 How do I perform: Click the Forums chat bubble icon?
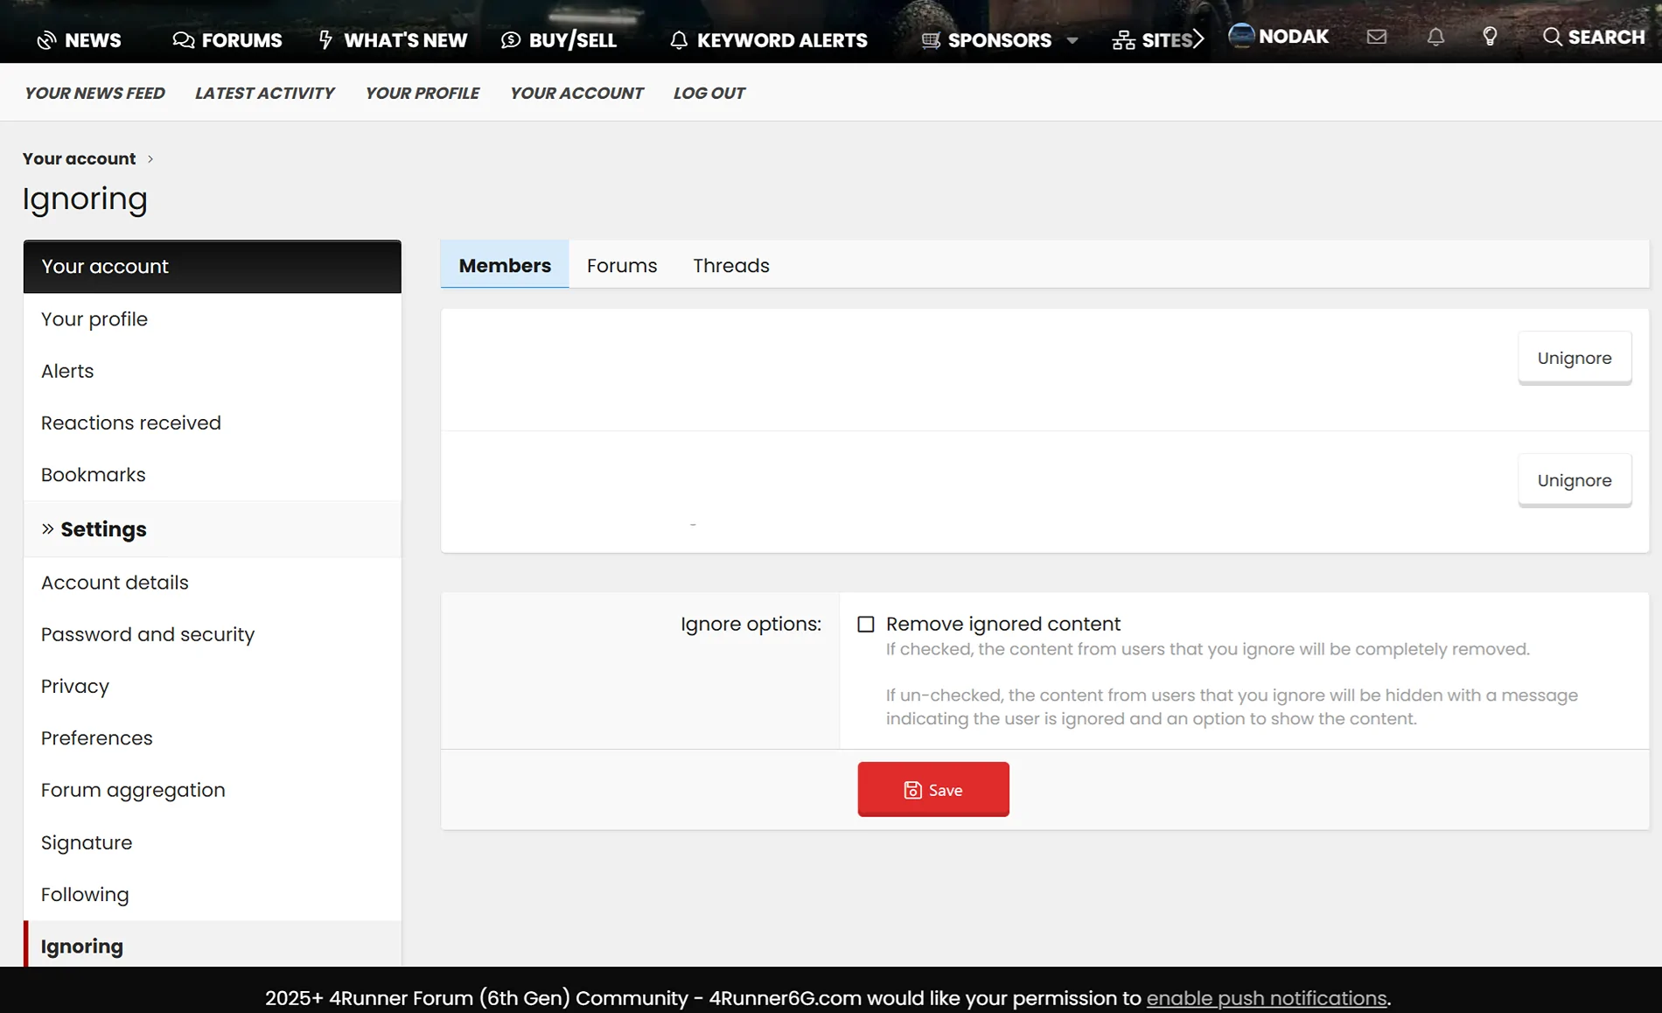point(183,40)
